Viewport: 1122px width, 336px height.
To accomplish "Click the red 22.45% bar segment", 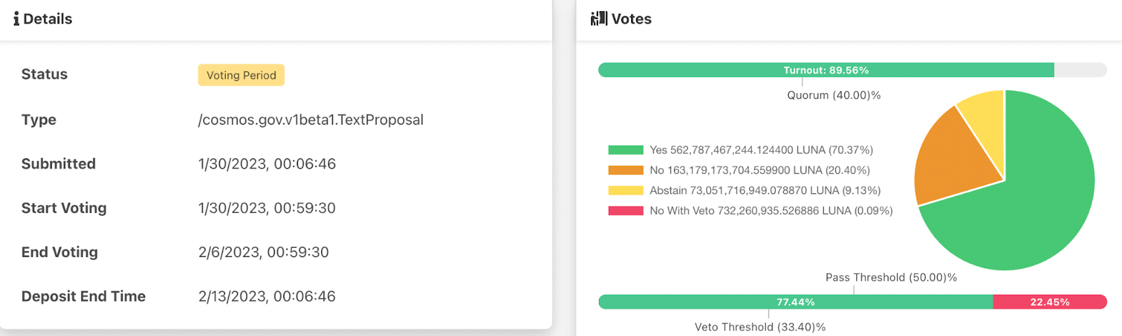I will point(1049,302).
